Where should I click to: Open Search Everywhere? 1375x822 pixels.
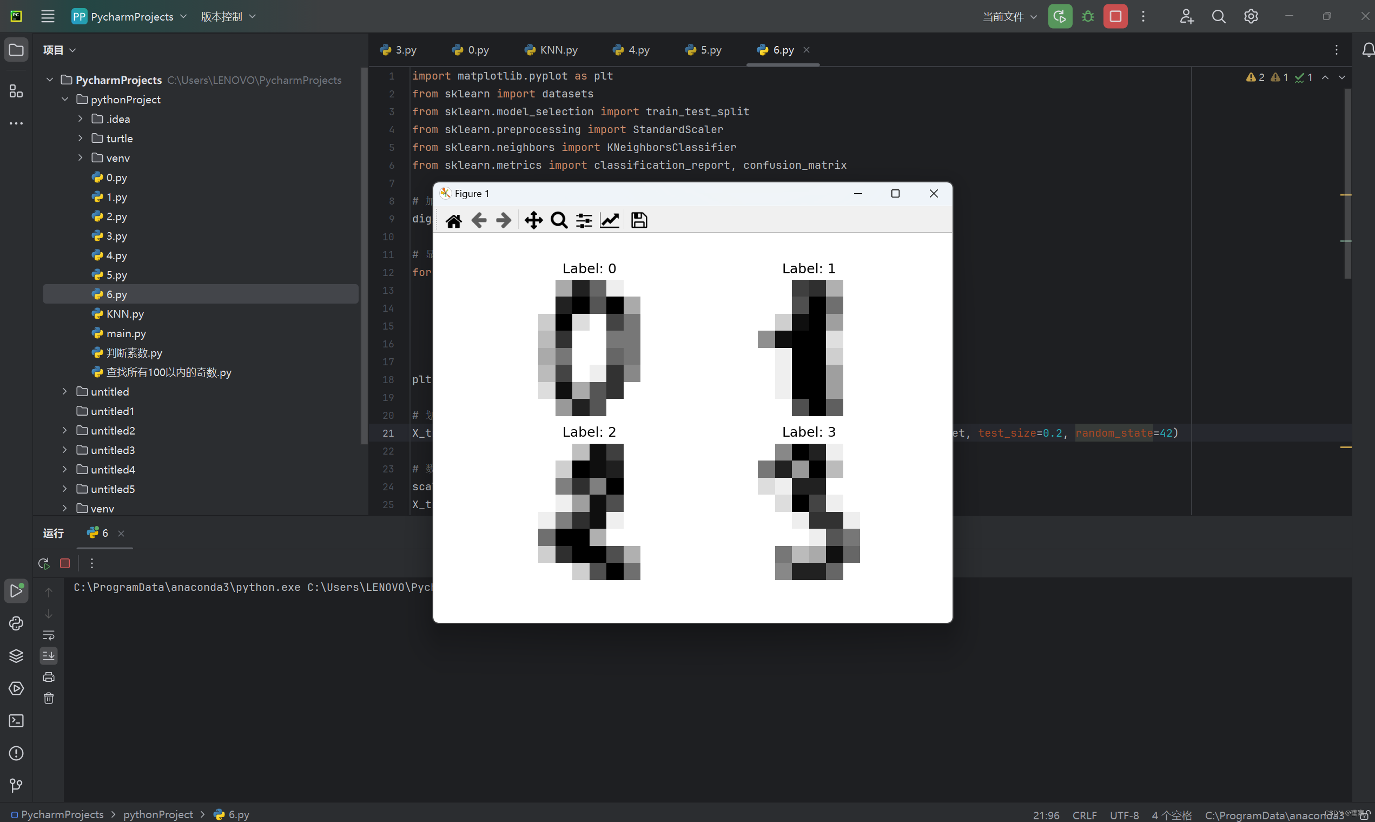pos(1218,16)
